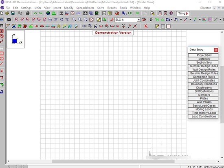
Task: Expand the ML member labels dropdown arrow
Action: click(x=171, y=19)
